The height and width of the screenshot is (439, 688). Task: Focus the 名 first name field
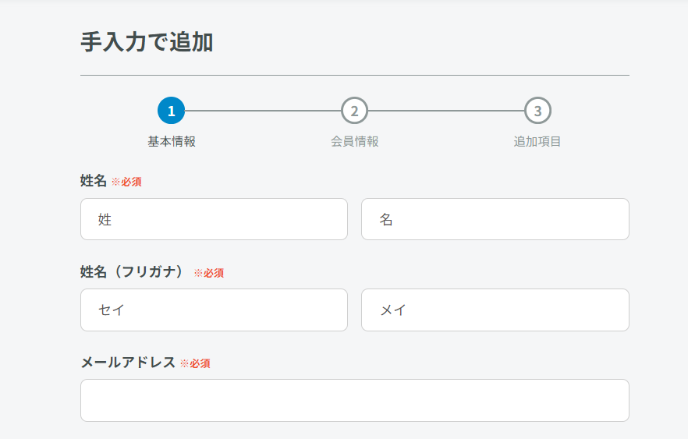point(495,219)
